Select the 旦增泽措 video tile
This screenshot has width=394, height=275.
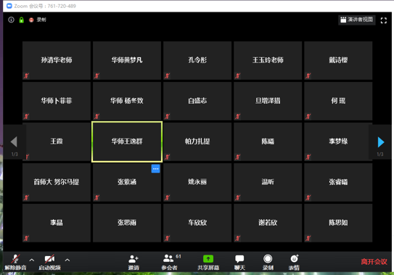point(268,101)
